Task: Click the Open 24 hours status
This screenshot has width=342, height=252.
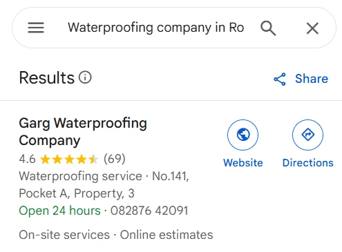Action: tap(59, 211)
